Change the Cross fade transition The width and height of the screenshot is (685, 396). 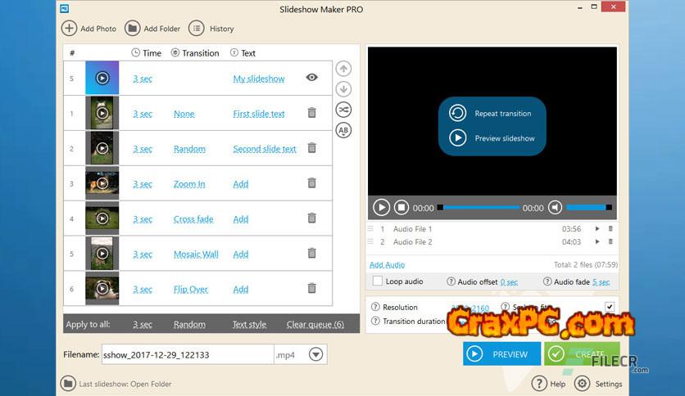[x=193, y=219]
